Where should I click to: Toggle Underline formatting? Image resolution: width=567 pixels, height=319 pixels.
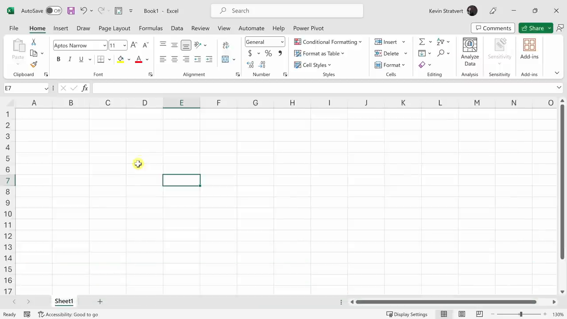coord(81,59)
